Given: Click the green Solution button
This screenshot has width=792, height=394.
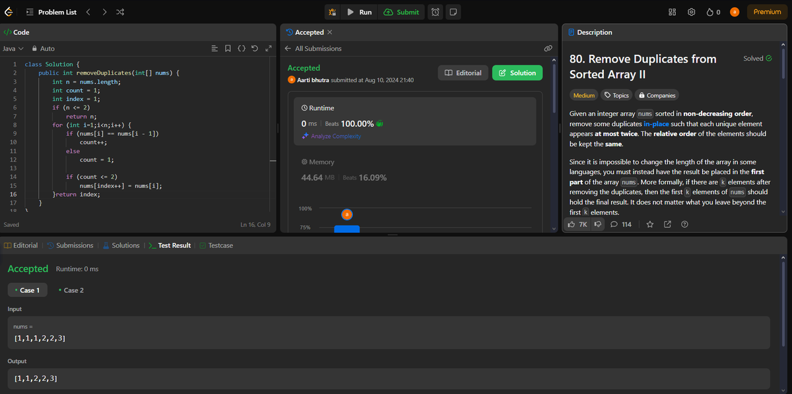Looking at the screenshot, I should [x=517, y=73].
